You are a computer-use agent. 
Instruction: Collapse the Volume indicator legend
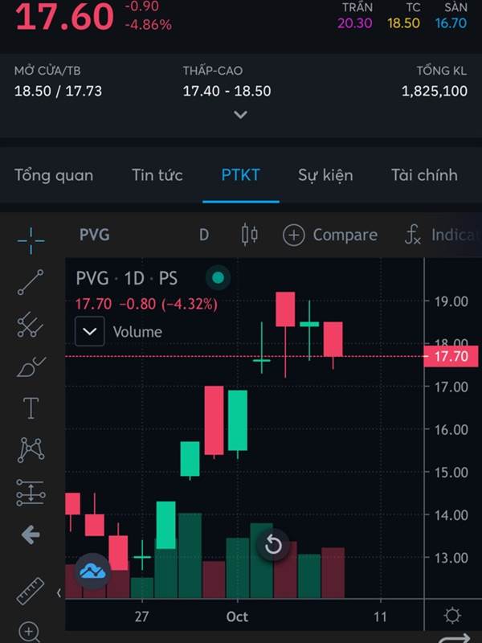90,331
